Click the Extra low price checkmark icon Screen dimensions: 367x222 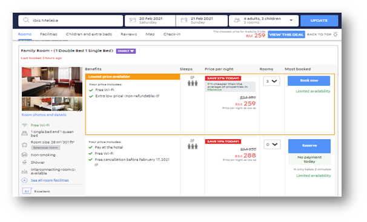click(91, 96)
